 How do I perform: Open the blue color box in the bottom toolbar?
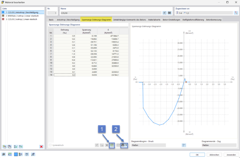pyautogui.click(x=16, y=154)
